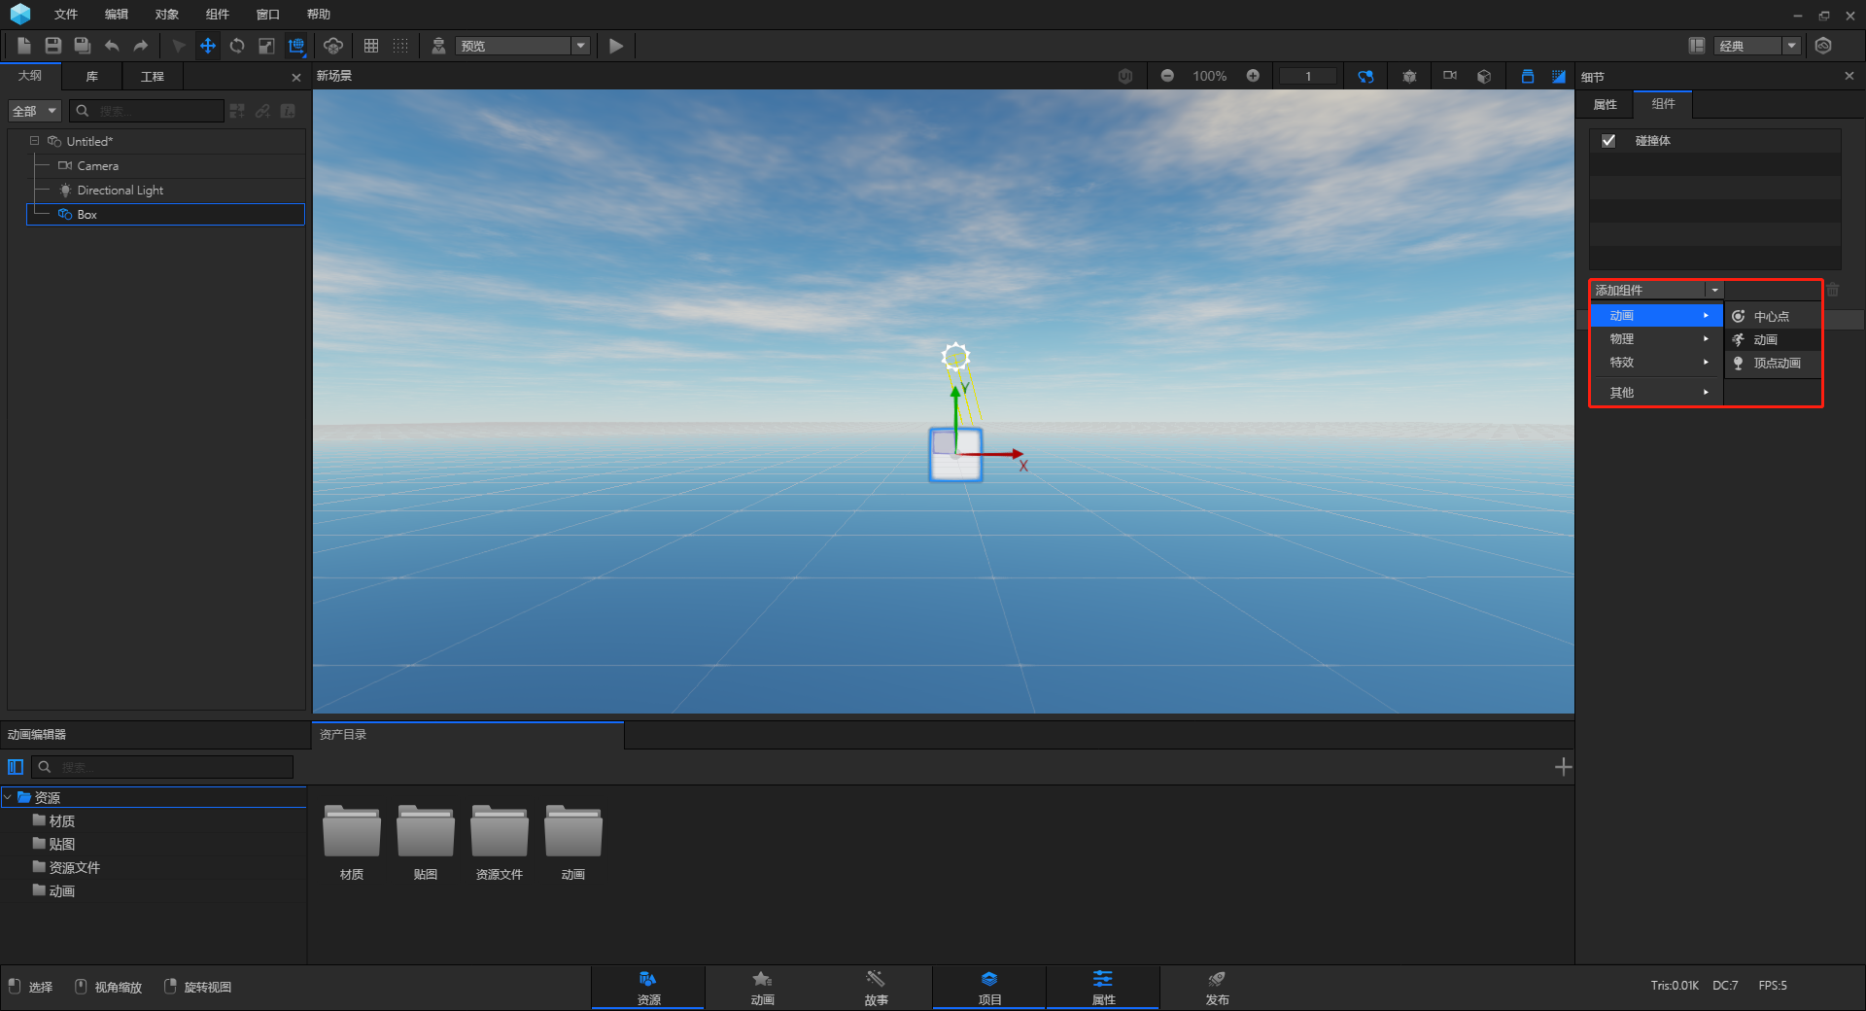Switch to the 发布 bottom tab

tap(1217, 987)
